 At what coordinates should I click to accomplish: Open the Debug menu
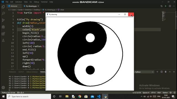[36, 2]
